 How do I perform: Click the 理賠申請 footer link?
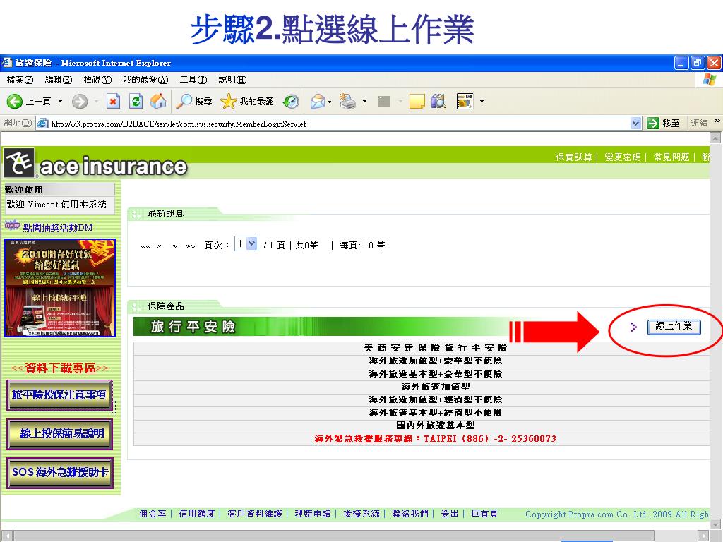313,514
